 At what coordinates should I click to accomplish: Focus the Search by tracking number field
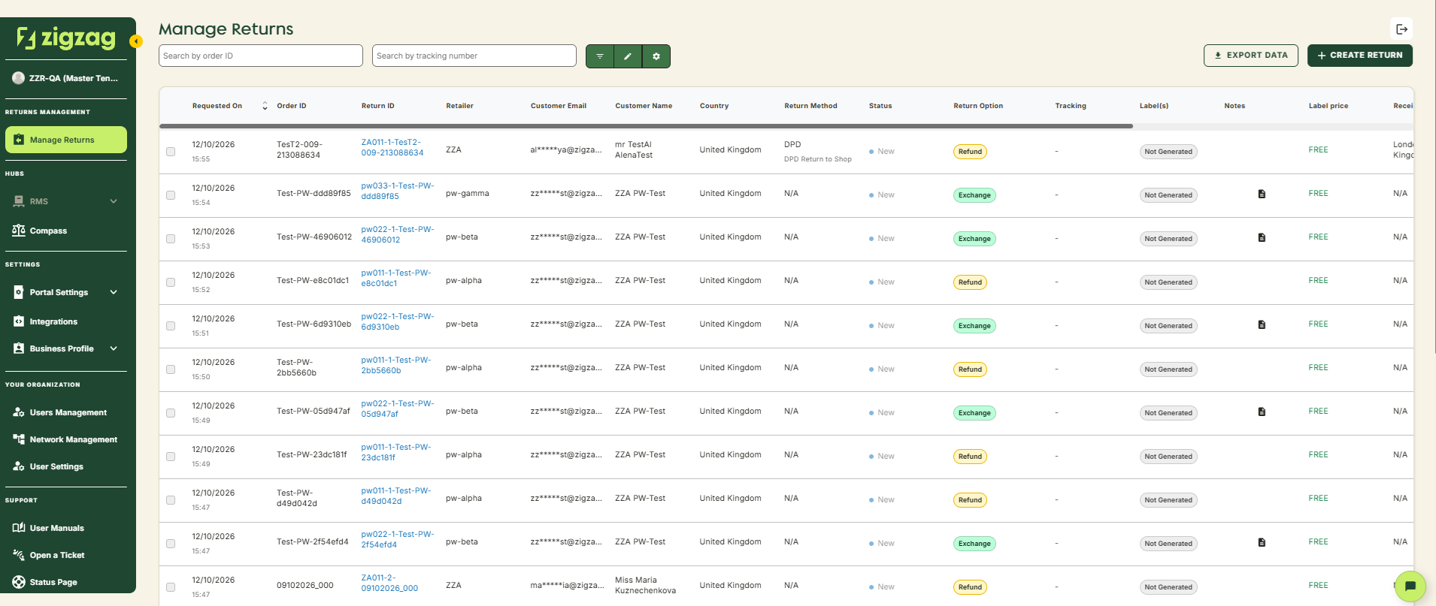474,56
